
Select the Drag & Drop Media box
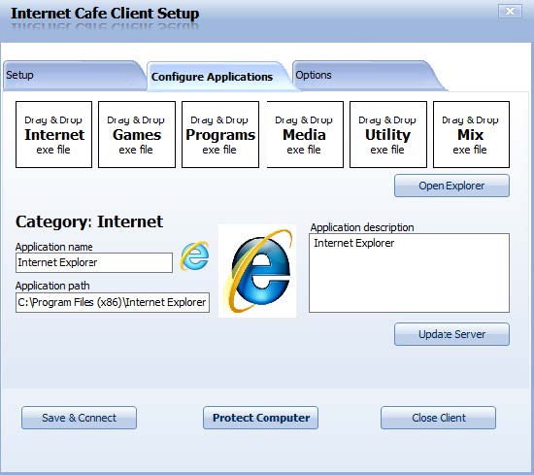pos(305,134)
